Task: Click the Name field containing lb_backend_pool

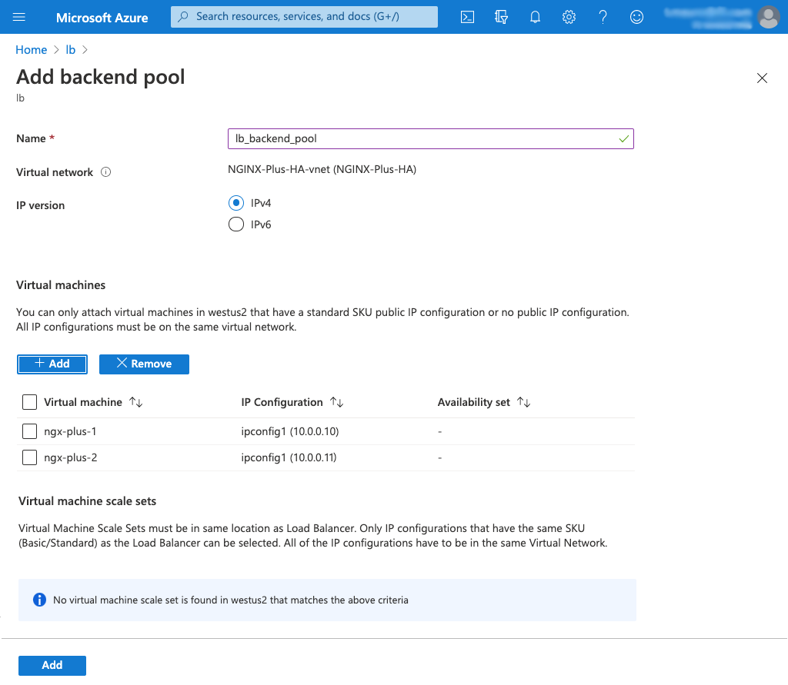Action: tap(423, 138)
